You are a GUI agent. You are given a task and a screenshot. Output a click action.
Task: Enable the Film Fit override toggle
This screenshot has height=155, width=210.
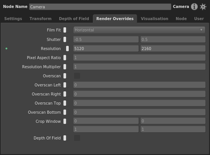click(x=66, y=30)
